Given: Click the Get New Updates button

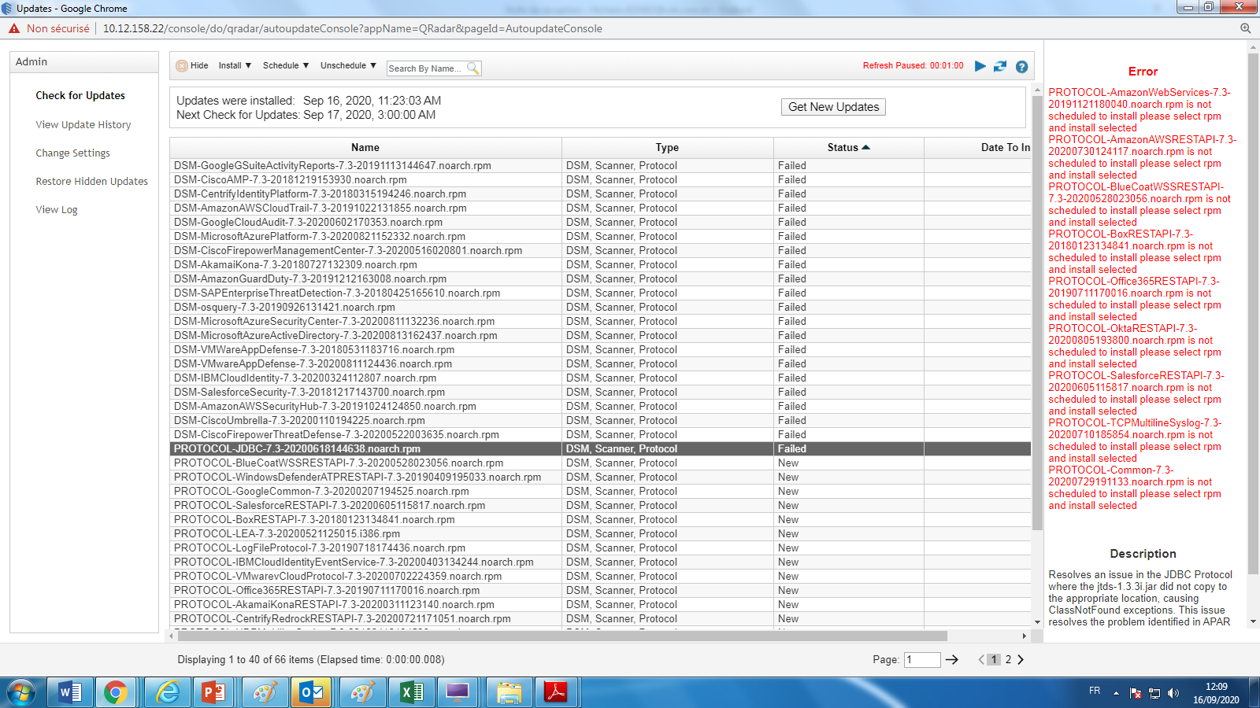Looking at the screenshot, I should pyautogui.click(x=833, y=107).
